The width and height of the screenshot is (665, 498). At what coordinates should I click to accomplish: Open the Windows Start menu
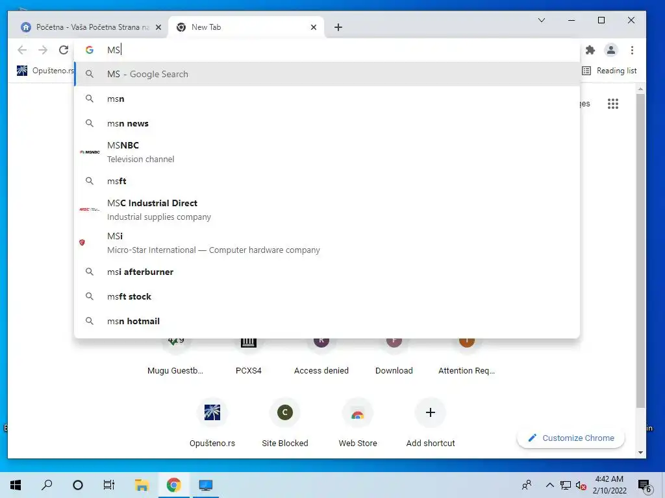point(16,485)
